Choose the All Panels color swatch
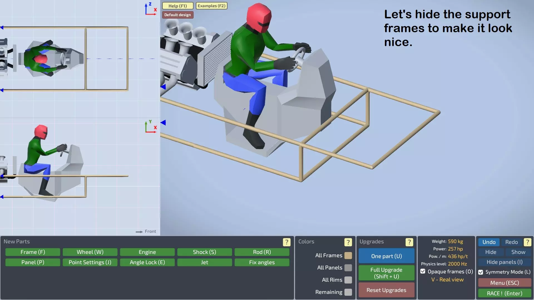This screenshot has width=534, height=300. tap(348, 267)
